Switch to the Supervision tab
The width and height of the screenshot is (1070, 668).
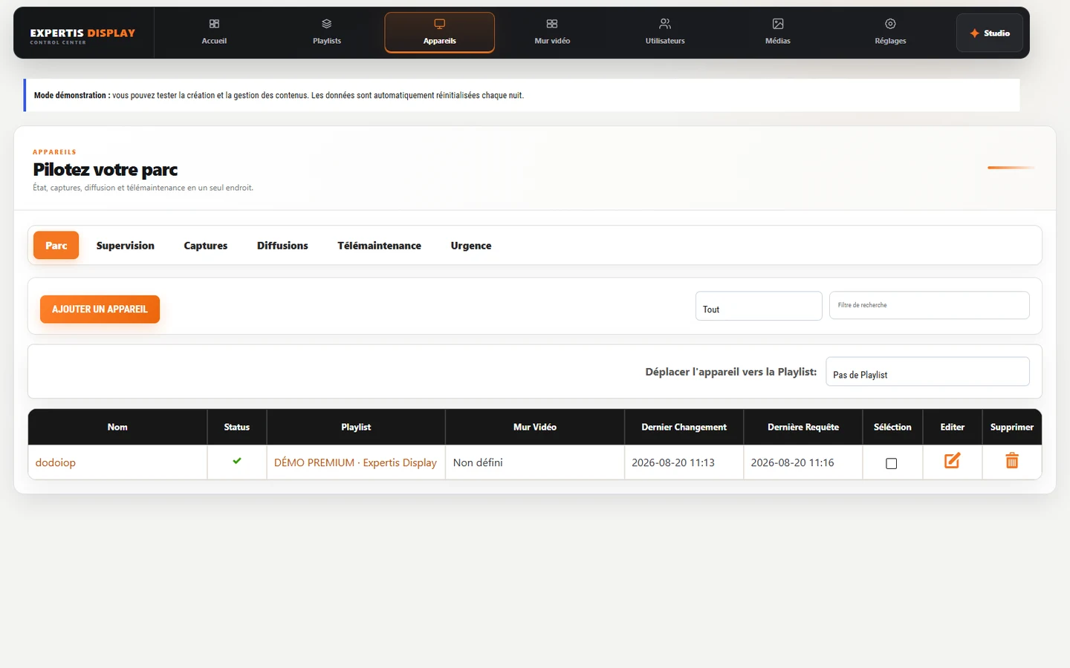pyautogui.click(x=126, y=246)
